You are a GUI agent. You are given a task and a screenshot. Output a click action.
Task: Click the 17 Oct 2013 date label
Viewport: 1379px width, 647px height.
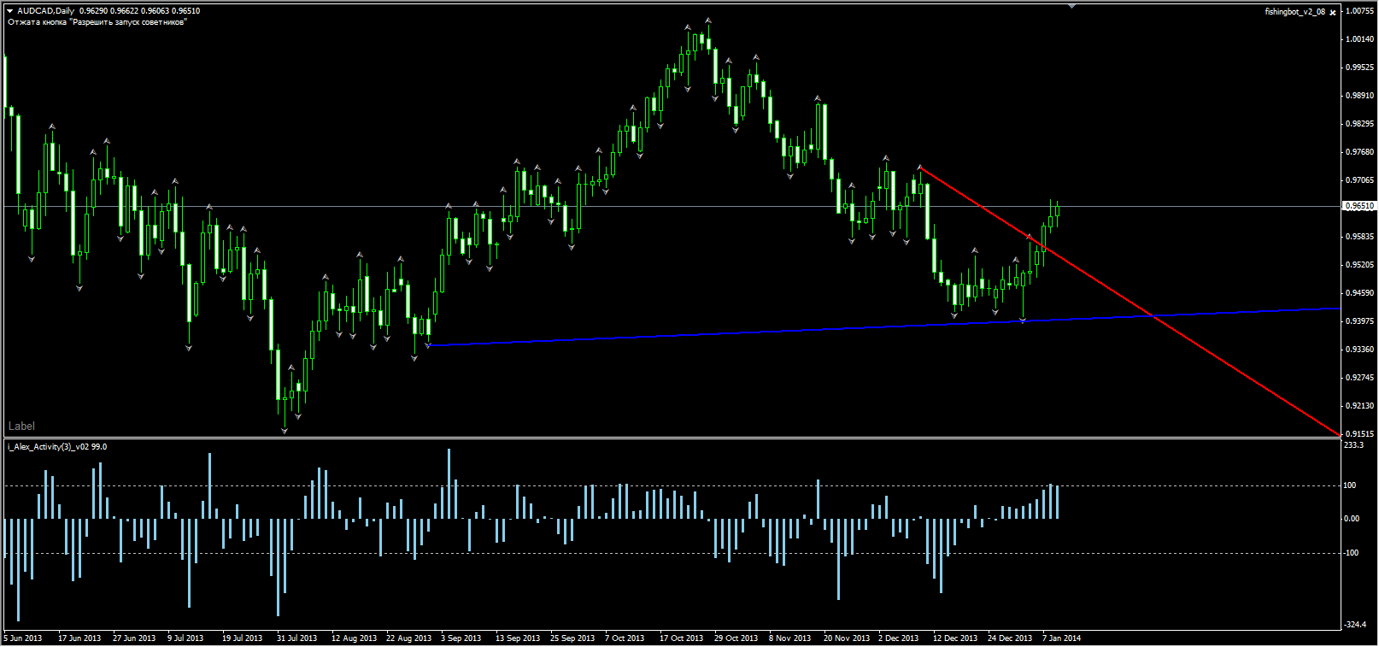pyautogui.click(x=681, y=638)
